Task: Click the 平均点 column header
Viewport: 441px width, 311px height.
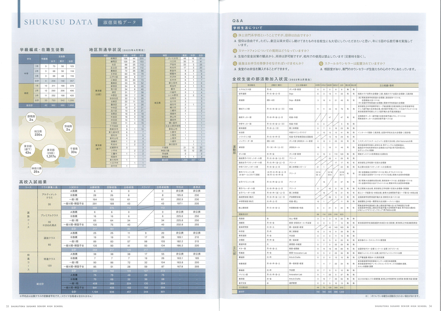Action: click(x=179, y=187)
